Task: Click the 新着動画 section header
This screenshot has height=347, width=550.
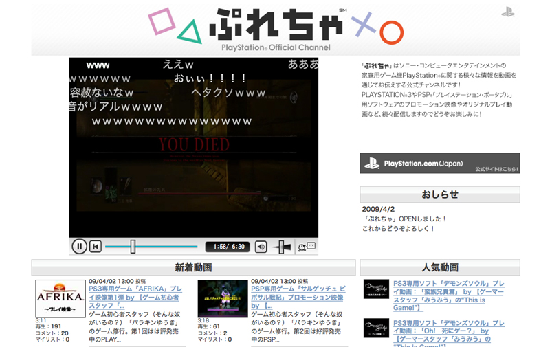Action: [193, 267]
